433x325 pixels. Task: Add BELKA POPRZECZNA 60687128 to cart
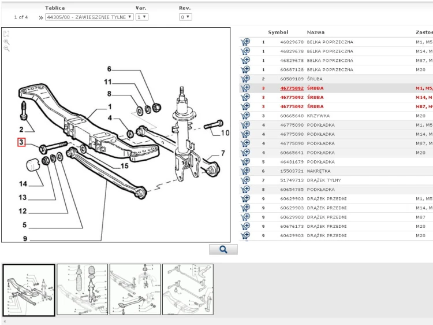(245, 69)
